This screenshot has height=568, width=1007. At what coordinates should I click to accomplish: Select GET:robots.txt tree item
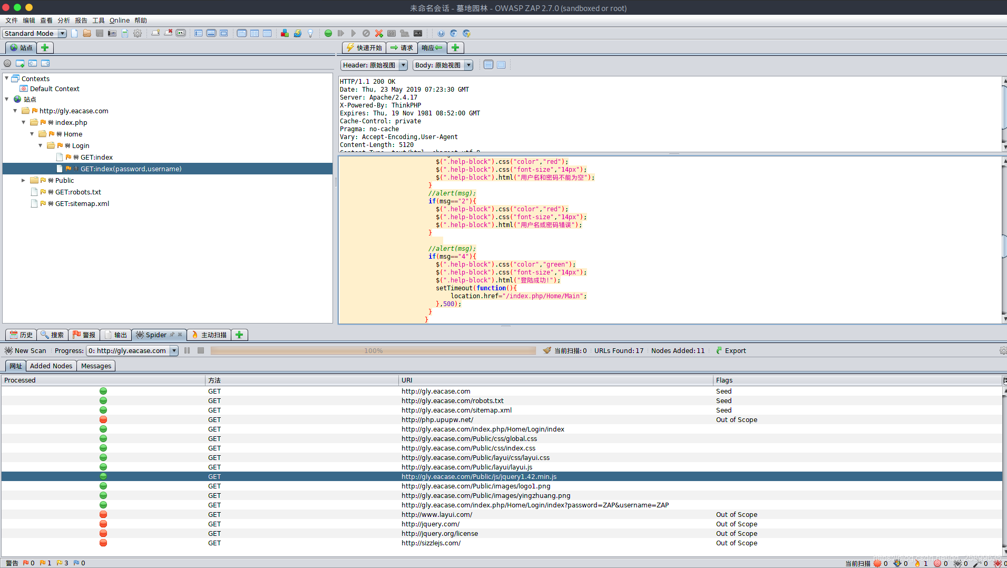pos(78,192)
